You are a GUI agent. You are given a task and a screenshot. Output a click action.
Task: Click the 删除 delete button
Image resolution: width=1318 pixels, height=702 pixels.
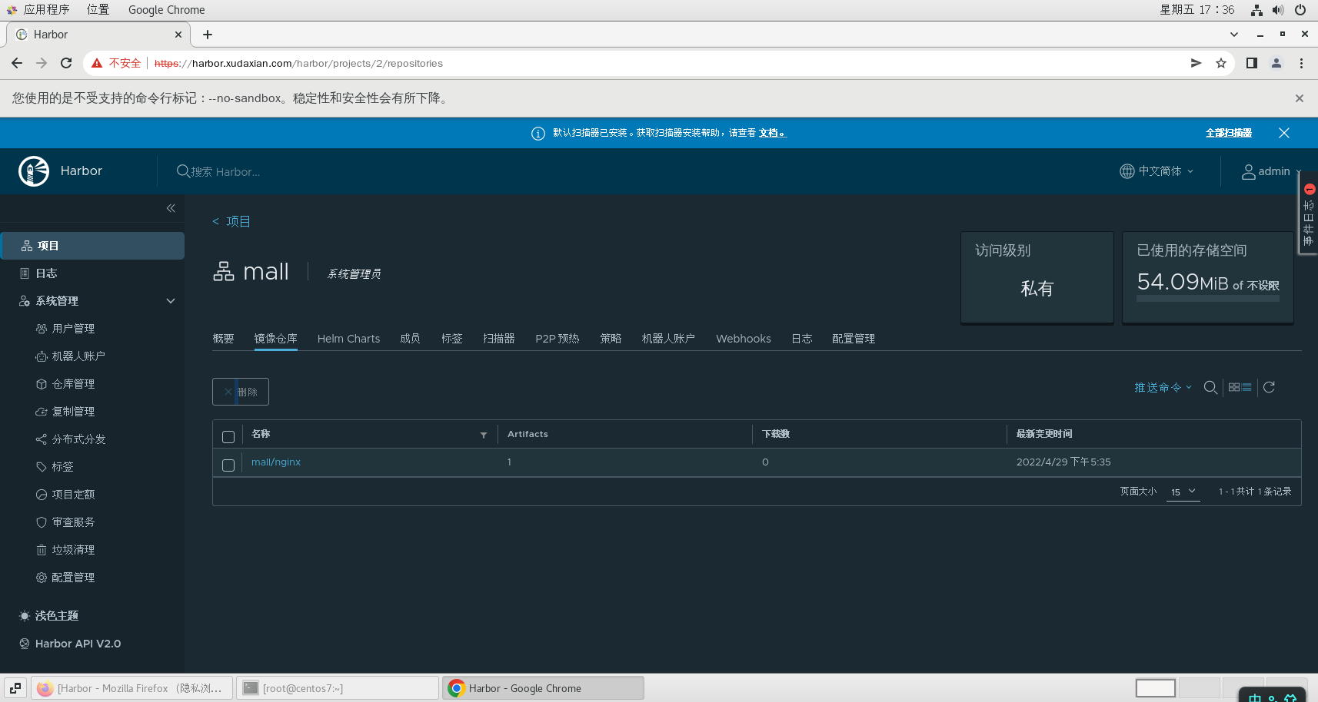[241, 392]
